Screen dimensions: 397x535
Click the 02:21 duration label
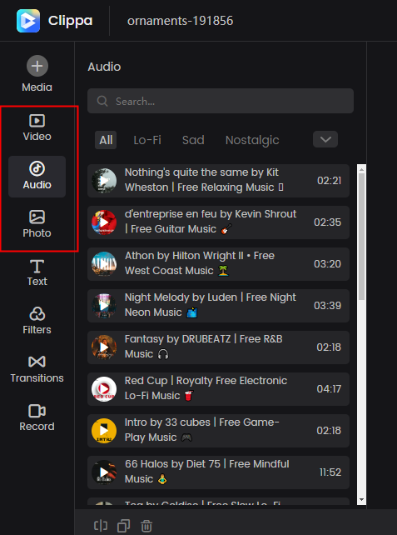tap(330, 181)
